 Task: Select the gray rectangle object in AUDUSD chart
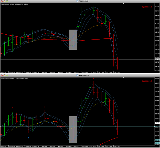pyautogui.click(x=73, y=130)
